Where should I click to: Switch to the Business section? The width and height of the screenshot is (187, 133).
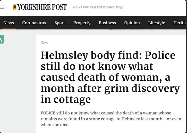[107, 23]
